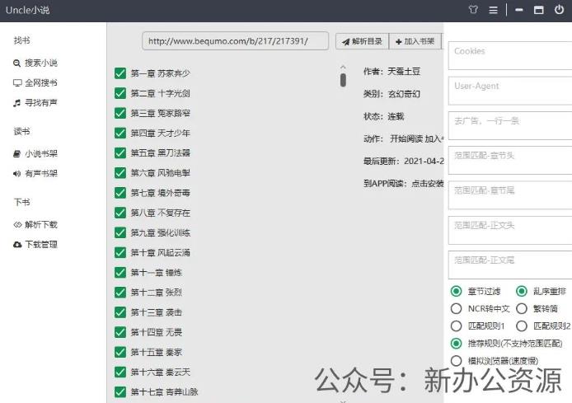Uncheck 第十七章 苦莽山脉 checkbox
The height and width of the screenshot is (403, 572).
click(x=120, y=391)
